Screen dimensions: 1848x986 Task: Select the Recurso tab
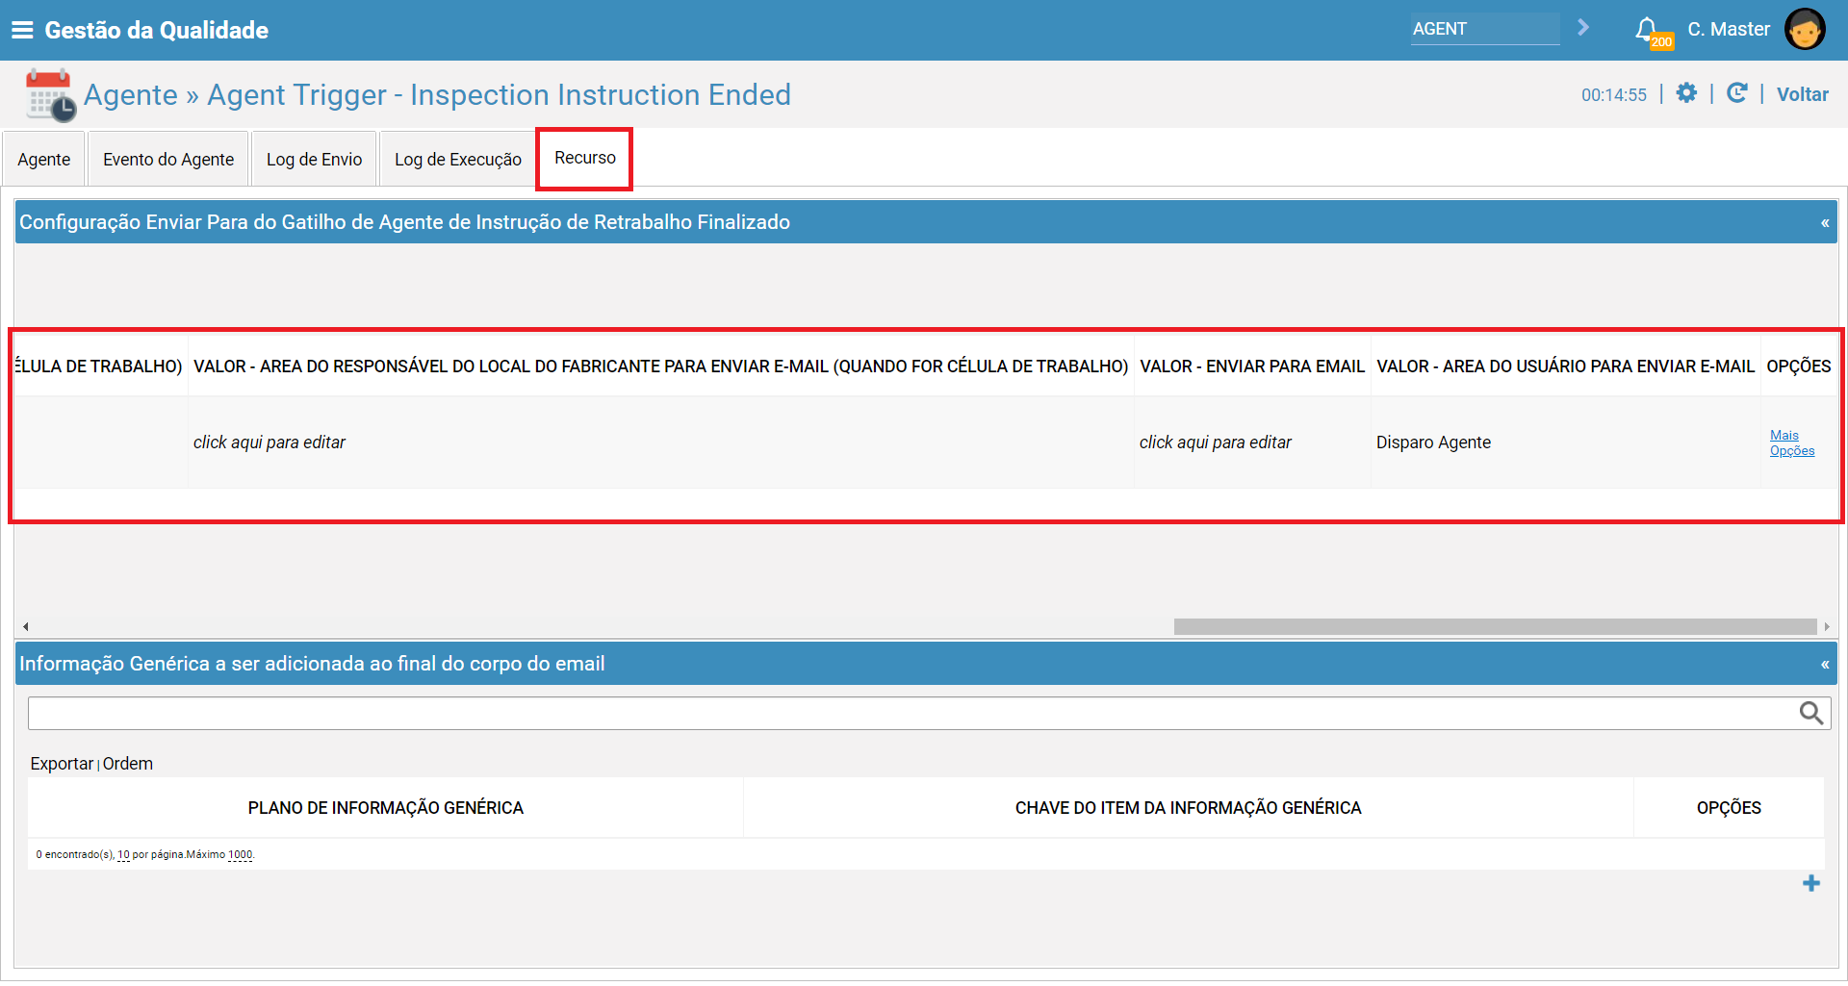[x=585, y=158]
